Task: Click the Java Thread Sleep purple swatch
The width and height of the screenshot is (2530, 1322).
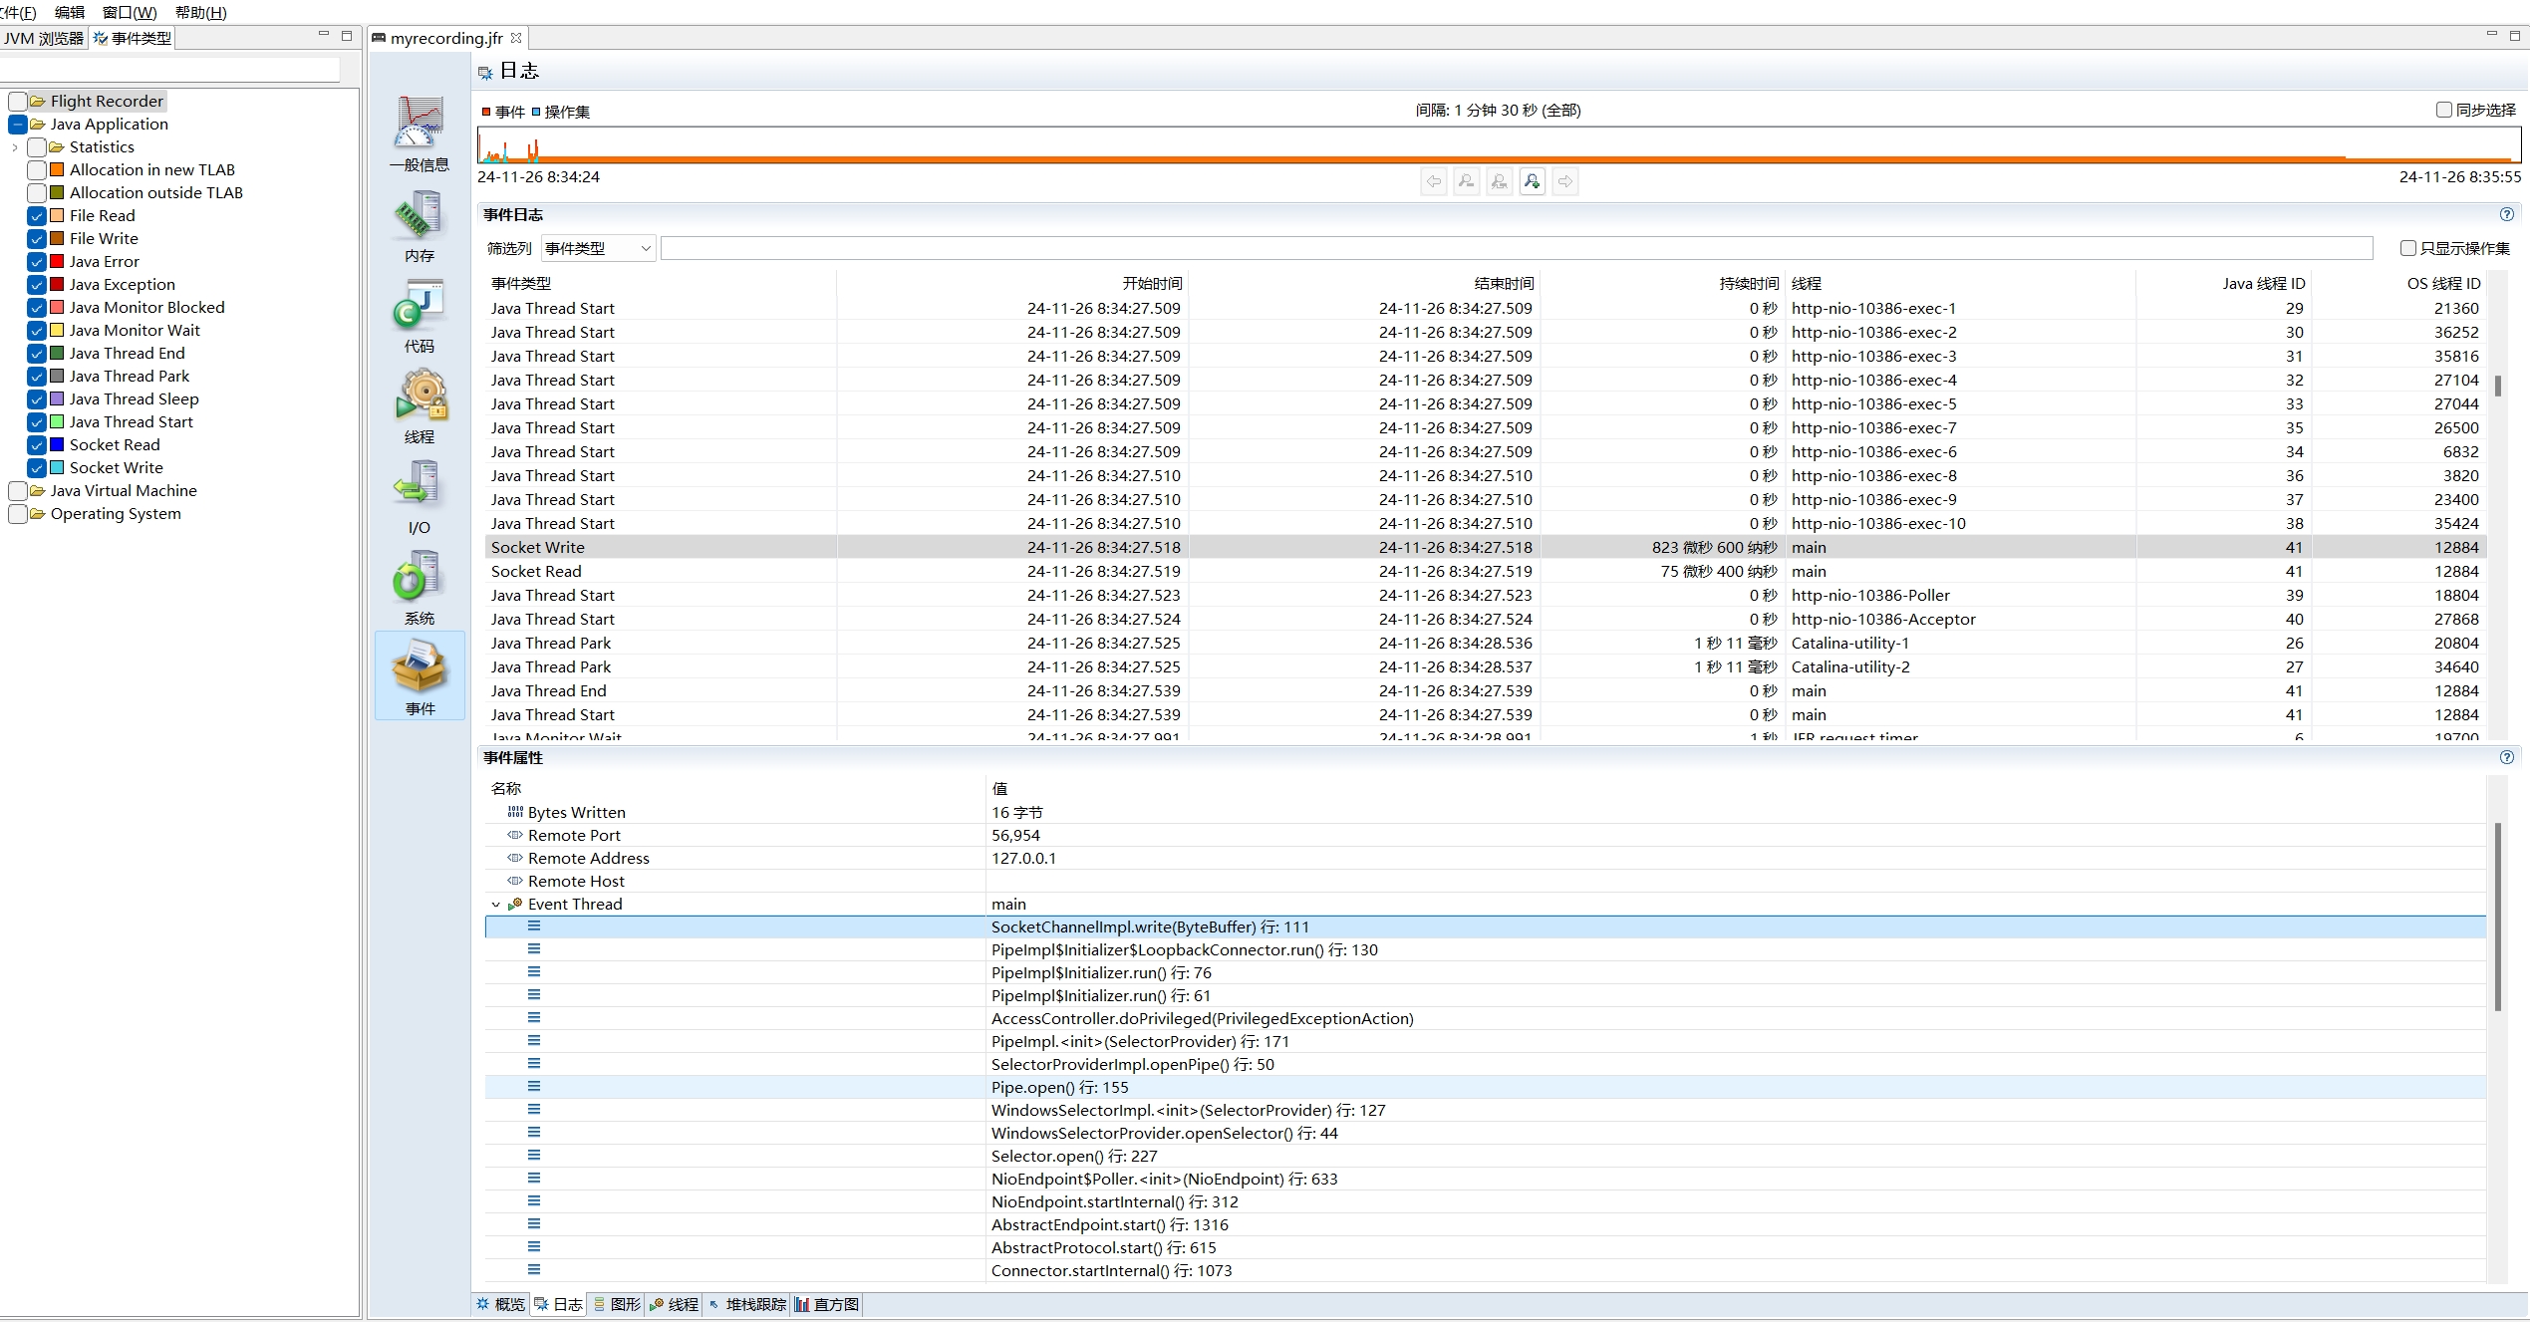Action: [57, 398]
